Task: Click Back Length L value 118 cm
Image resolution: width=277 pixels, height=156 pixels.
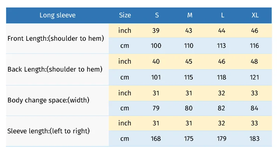Action: tap(222, 77)
